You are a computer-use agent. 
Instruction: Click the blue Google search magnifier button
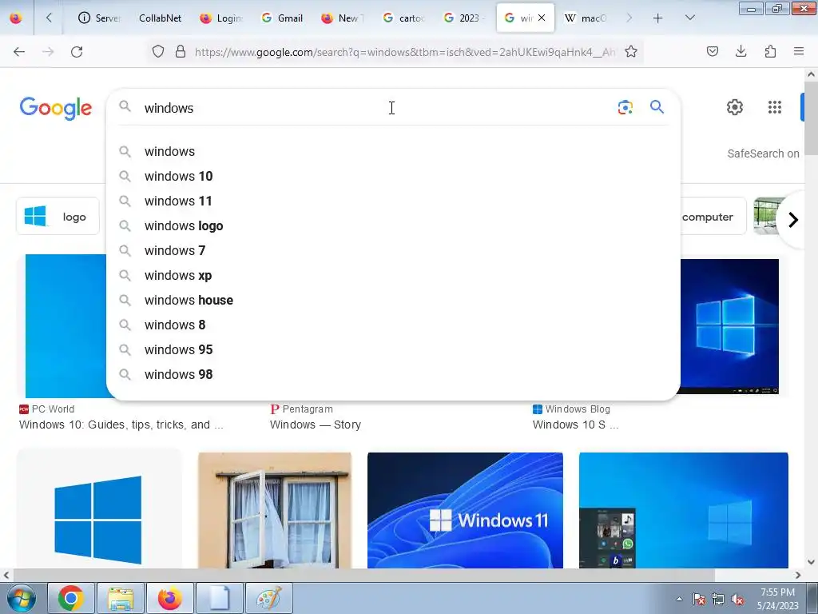click(x=657, y=107)
